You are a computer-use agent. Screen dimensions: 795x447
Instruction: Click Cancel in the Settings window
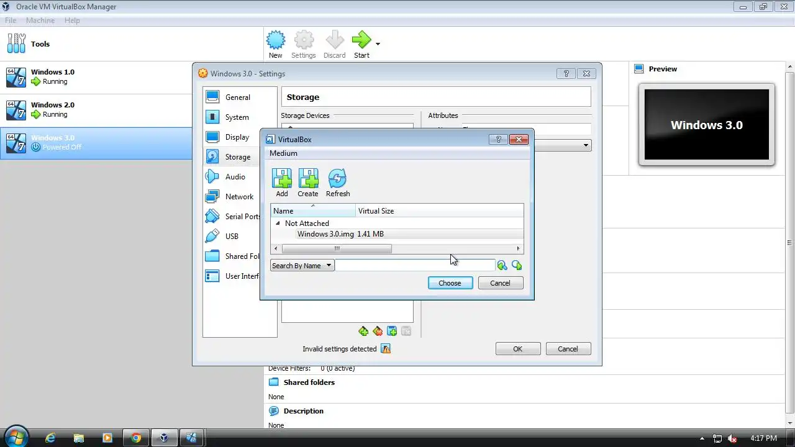pos(568,349)
